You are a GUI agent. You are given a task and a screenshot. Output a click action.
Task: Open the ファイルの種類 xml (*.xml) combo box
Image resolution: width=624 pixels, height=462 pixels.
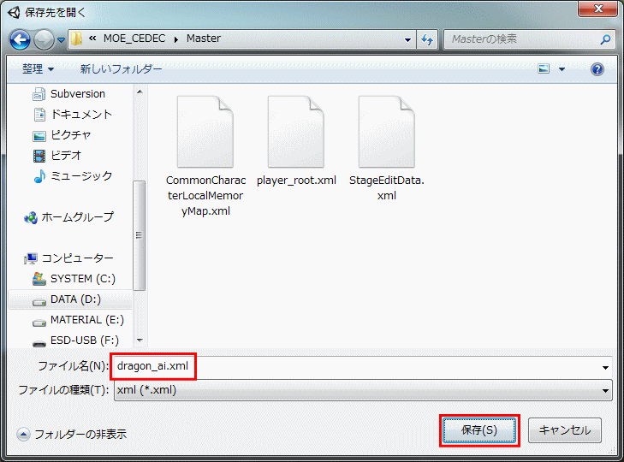[x=363, y=390]
